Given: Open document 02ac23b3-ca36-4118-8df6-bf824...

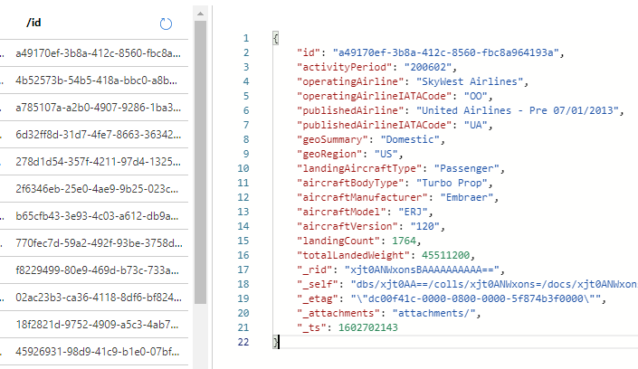Looking at the screenshot, I should click(x=99, y=298).
